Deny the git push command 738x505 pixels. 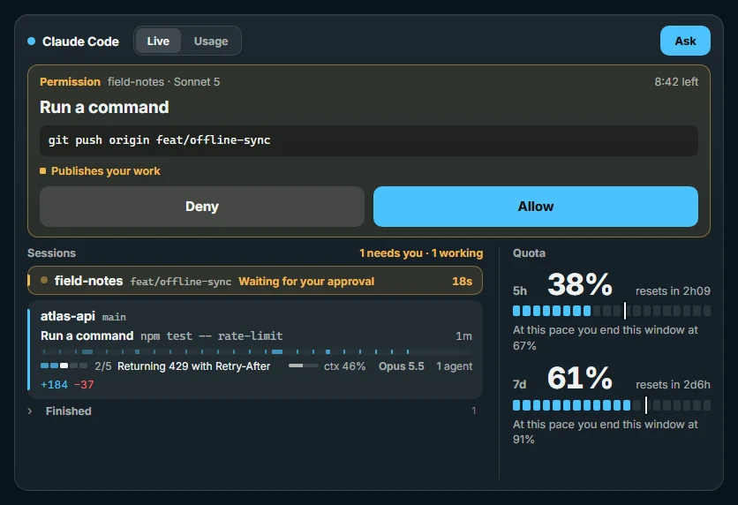202,206
